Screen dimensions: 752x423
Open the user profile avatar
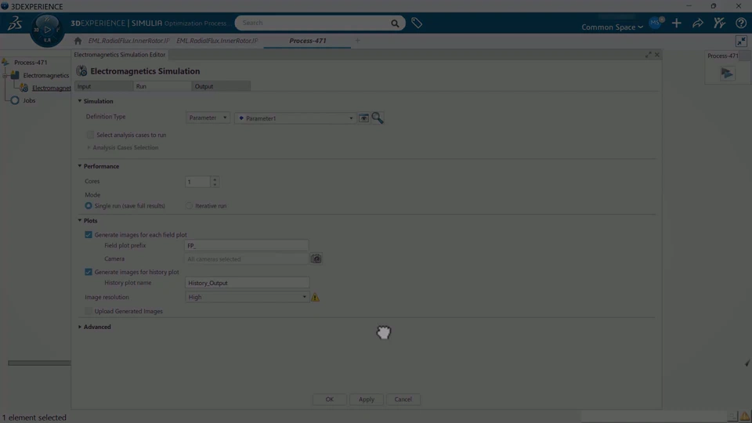656,23
